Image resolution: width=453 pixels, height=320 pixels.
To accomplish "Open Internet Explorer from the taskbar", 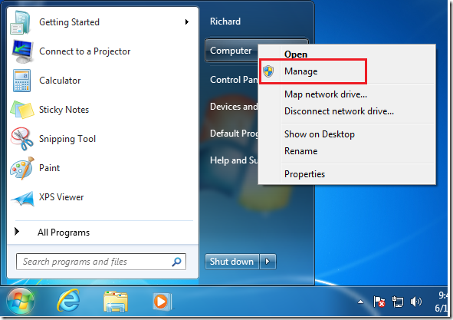I will click(68, 301).
